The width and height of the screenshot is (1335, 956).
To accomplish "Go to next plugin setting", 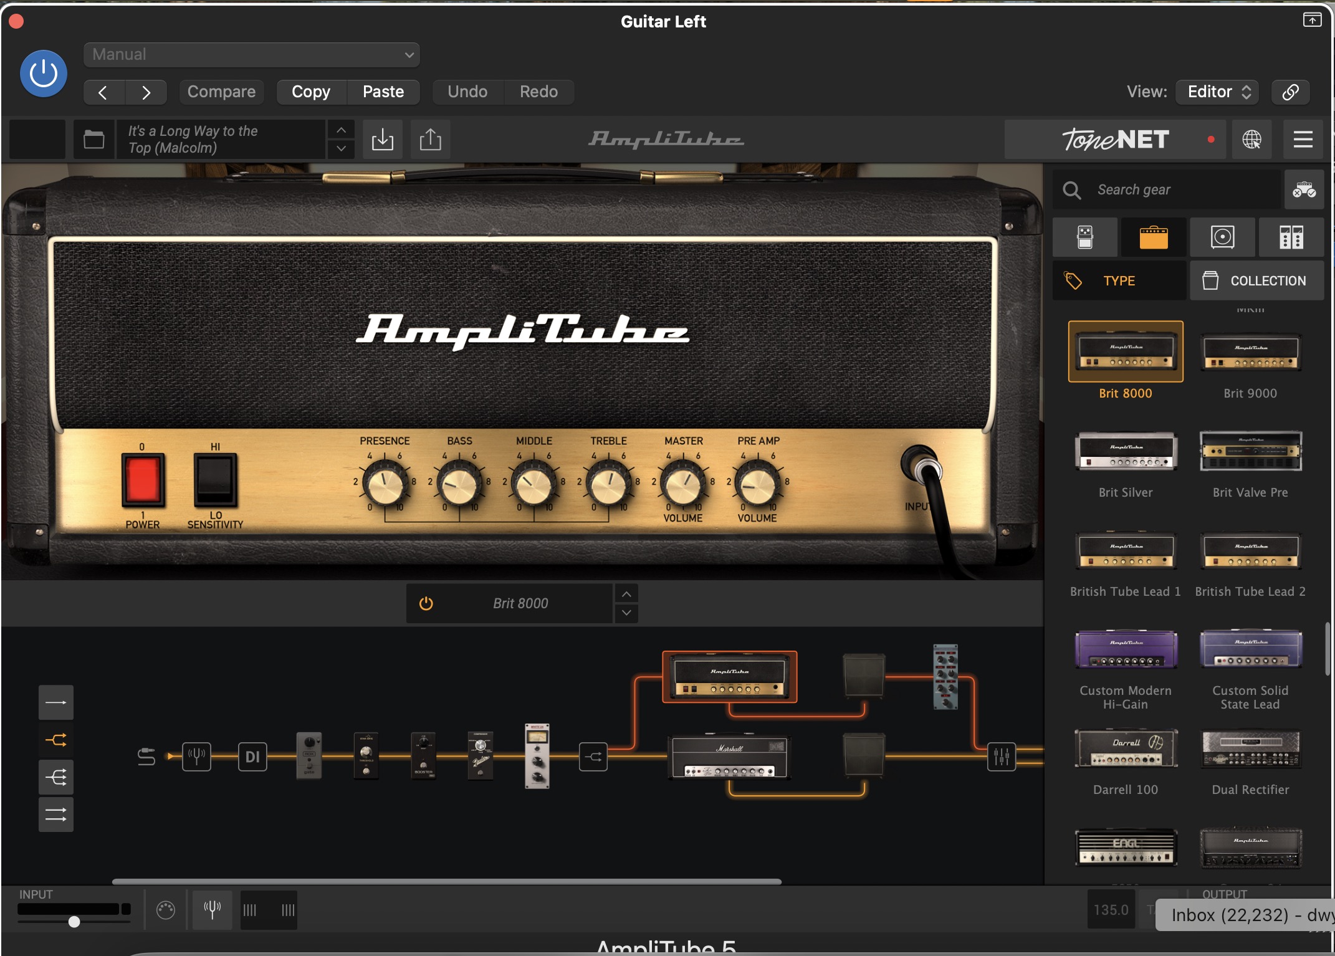I will point(146,92).
